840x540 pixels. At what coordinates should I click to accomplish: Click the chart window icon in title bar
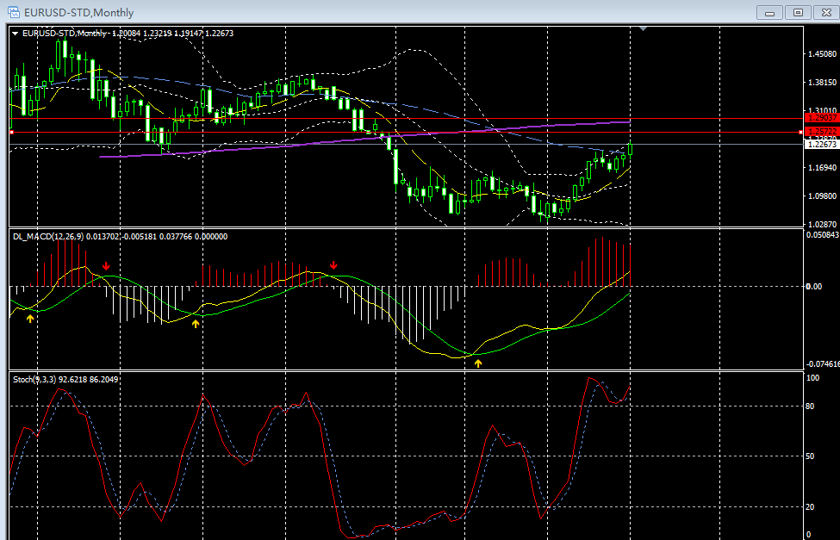click(x=14, y=12)
